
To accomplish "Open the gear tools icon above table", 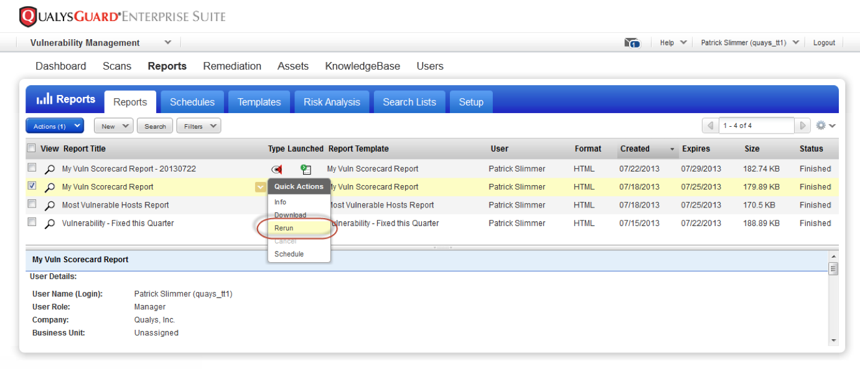I will click(x=821, y=125).
